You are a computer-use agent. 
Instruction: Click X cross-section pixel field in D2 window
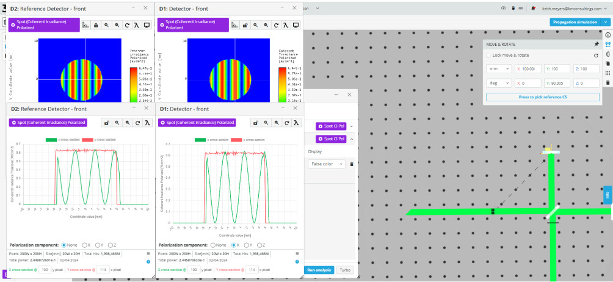[45, 270]
